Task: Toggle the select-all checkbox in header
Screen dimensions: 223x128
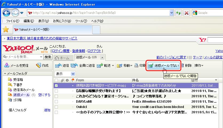Action: (x=56, y=80)
